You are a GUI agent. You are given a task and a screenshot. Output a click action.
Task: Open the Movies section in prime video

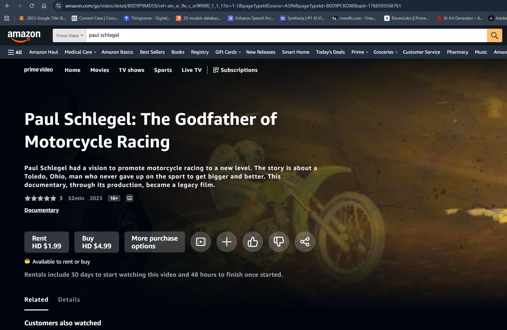(x=99, y=70)
